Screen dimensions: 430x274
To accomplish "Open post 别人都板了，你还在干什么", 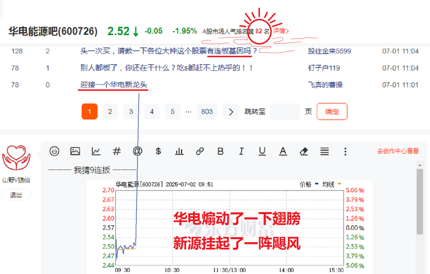I will coord(167,68).
